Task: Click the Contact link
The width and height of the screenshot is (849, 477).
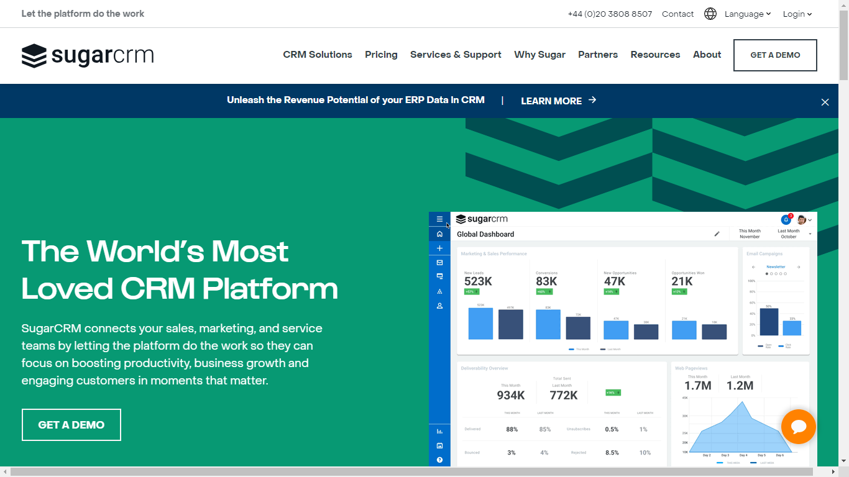Action: pyautogui.click(x=677, y=14)
